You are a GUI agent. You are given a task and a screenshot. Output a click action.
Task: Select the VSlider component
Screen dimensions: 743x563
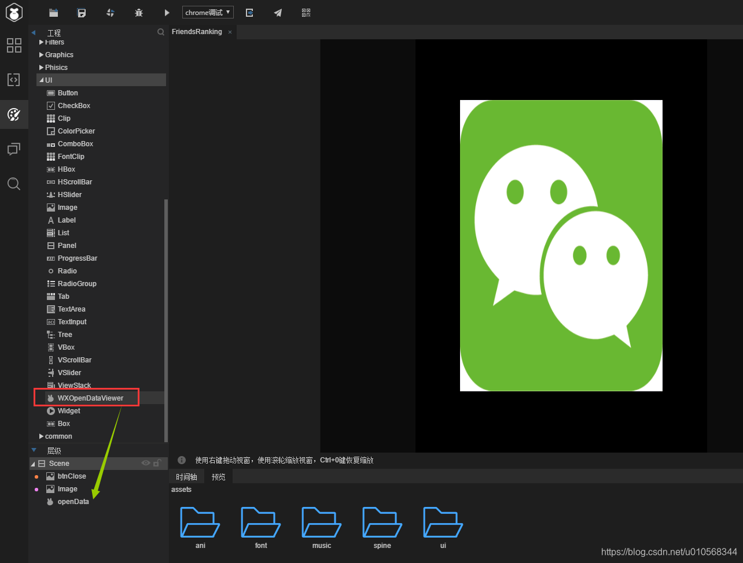69,373
